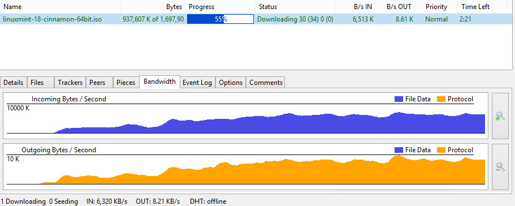Click the 55% progress bar

[x=220, y=19]
